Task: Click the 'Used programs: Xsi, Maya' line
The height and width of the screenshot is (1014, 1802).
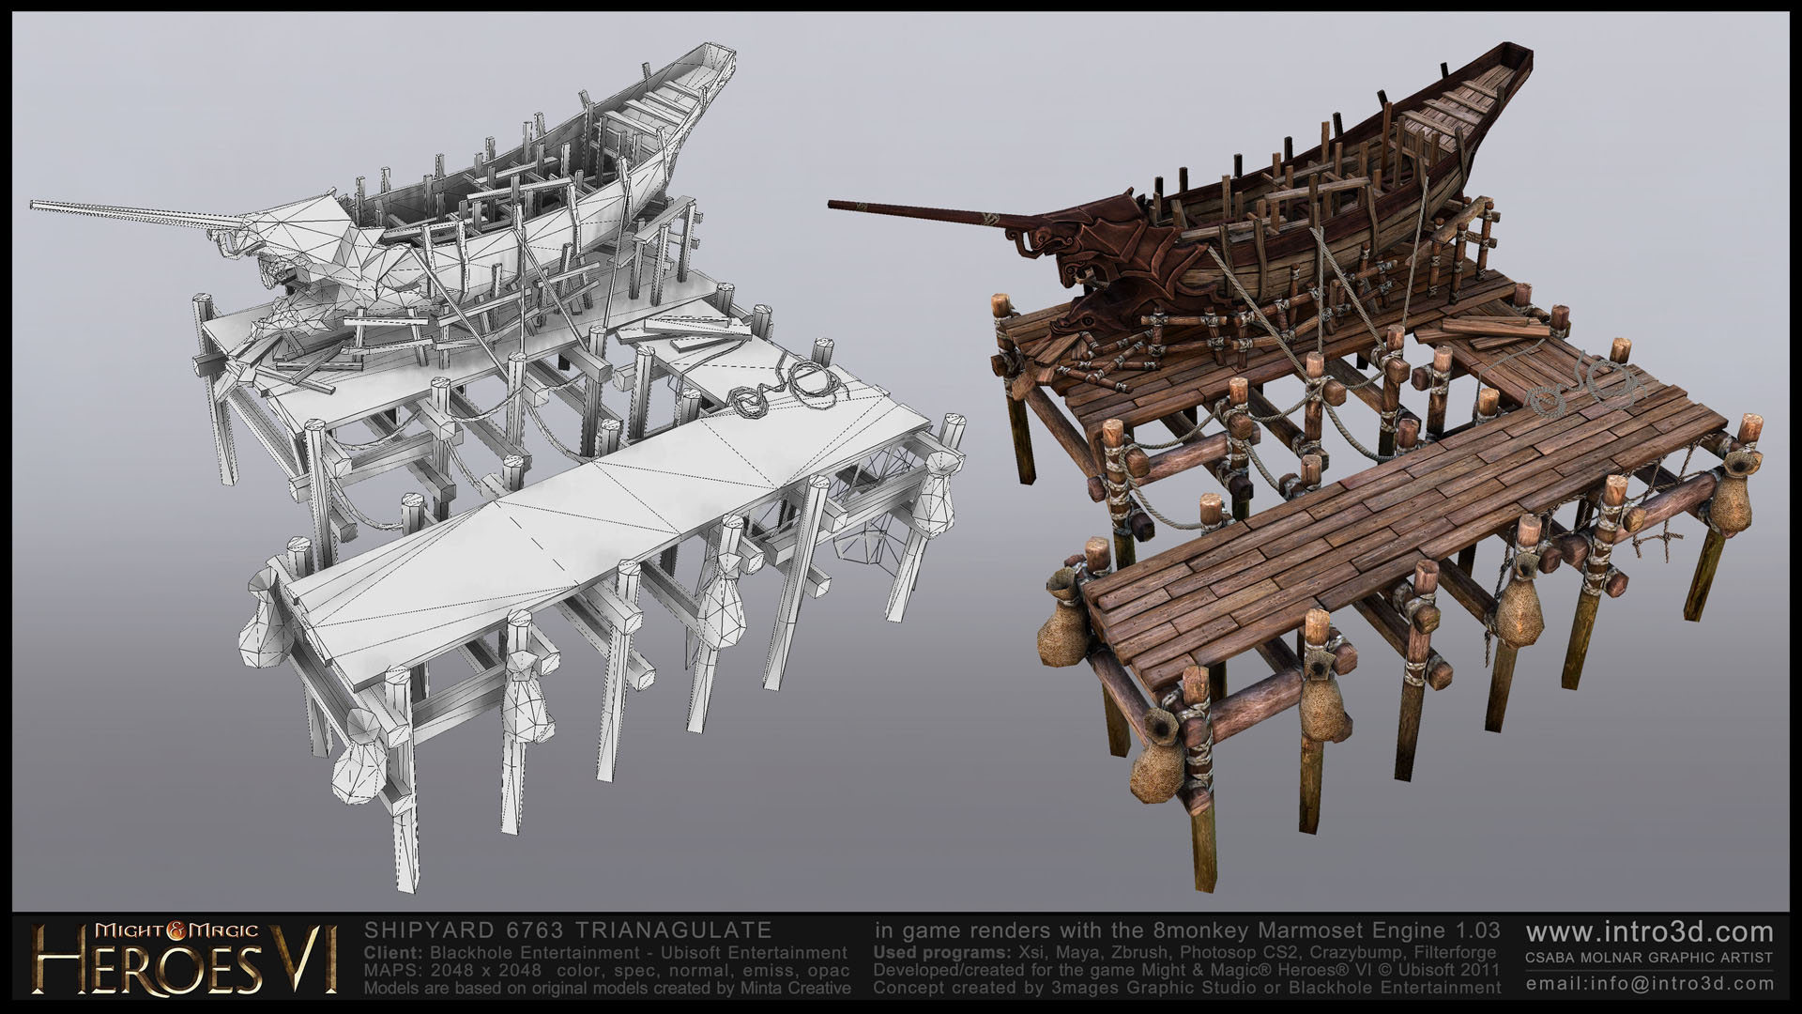Action: pyautogui.click(x=1185, y=953)
